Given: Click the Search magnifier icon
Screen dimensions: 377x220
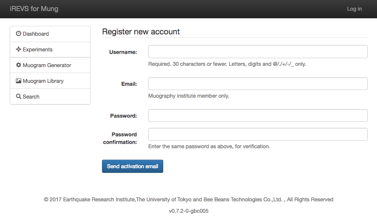Looking at the screenshot, I should tap(19, 97).
